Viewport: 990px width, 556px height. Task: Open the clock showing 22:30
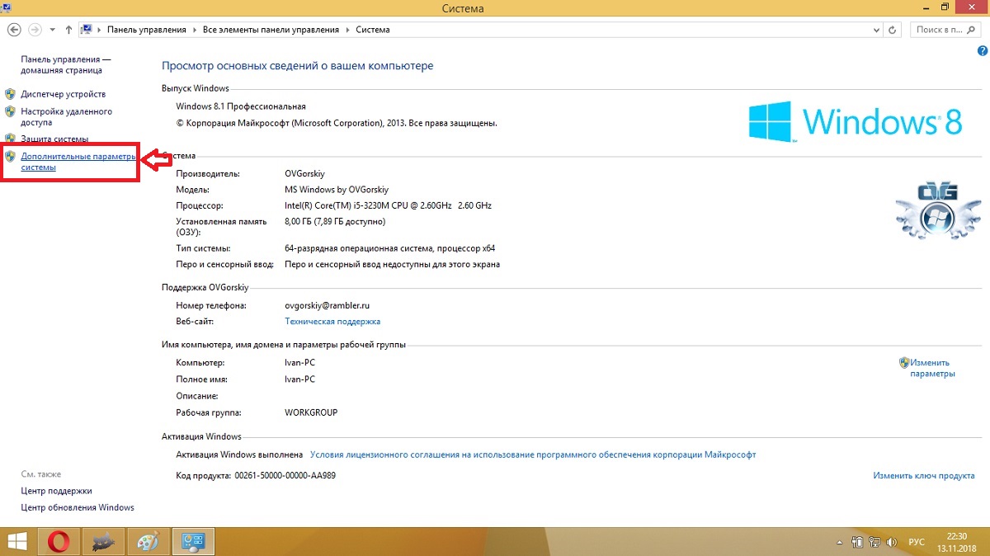(957, 542)
